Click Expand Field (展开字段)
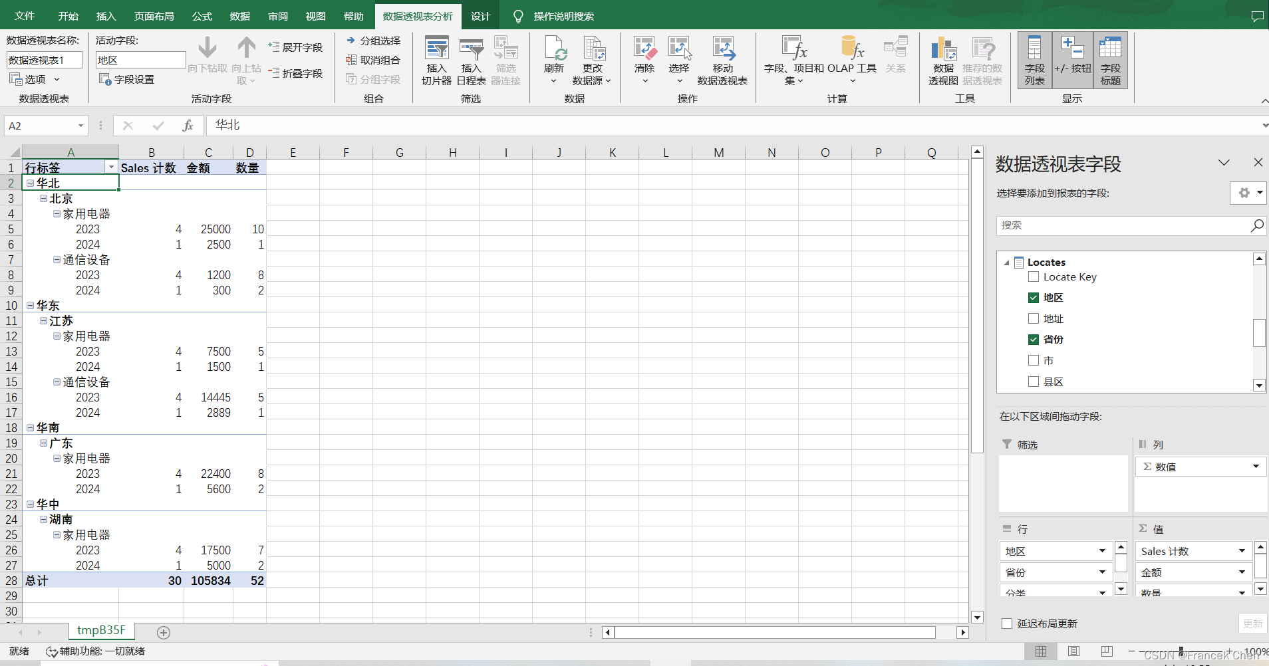Viewport: 1269px width, 666px height. coord(295,47)
